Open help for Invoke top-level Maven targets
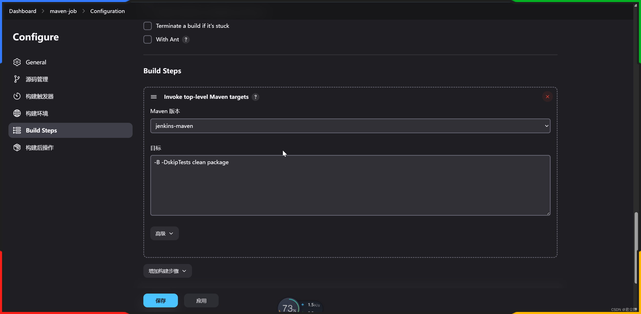Image resolution: width=641 pixels, height=314 pixels. click(255, 97)
